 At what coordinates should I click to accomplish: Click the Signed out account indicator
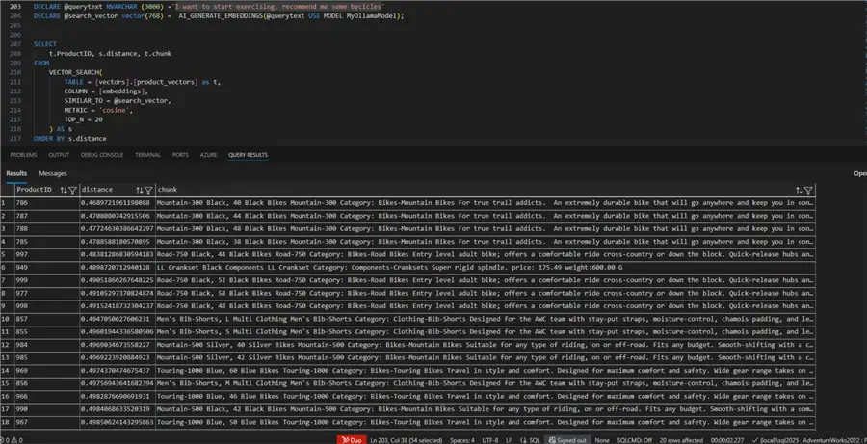point(567,440)
